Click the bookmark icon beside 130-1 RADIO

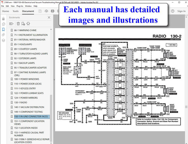point(12,102)
